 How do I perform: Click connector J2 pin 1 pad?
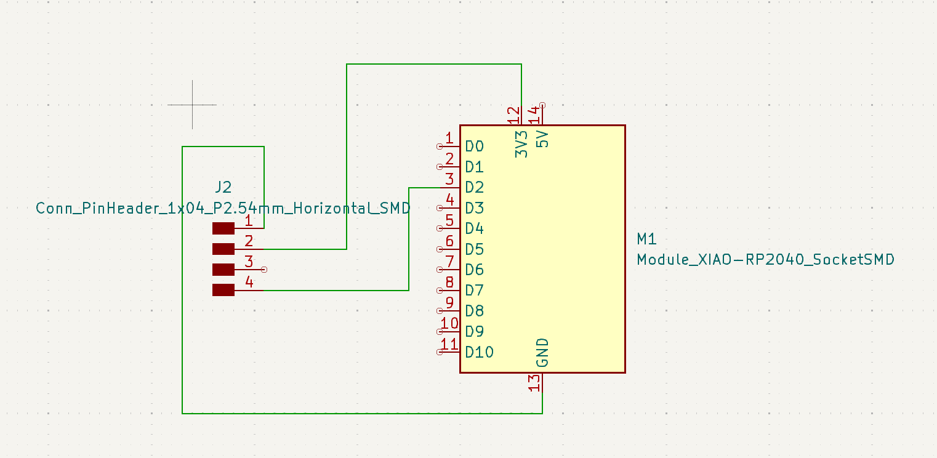pyautogui.click(x=223, y=228)
